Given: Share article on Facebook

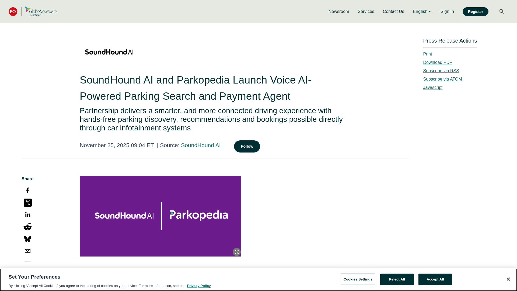Looking at the screenshot, I should (x=27, y=190).
